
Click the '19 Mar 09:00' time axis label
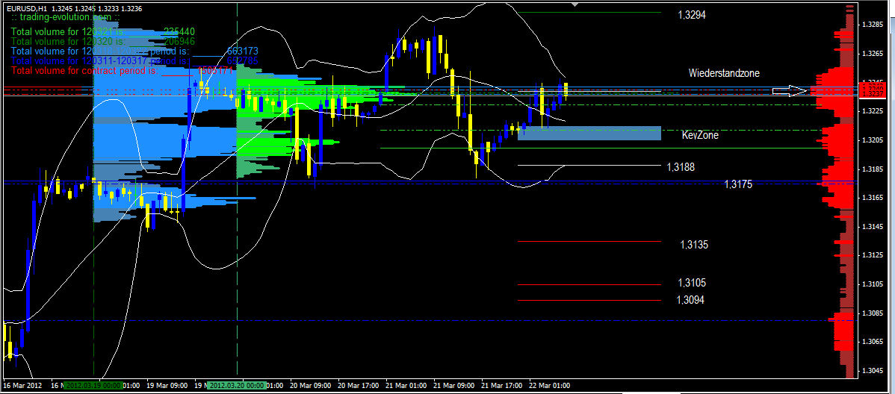coord(167,386)
